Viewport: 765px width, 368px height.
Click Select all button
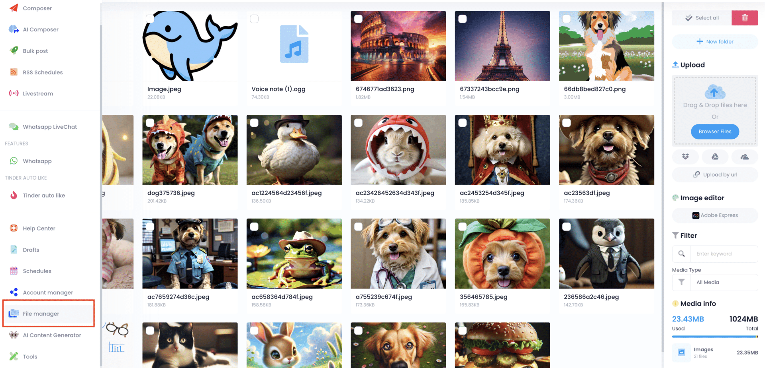(702, 17)
